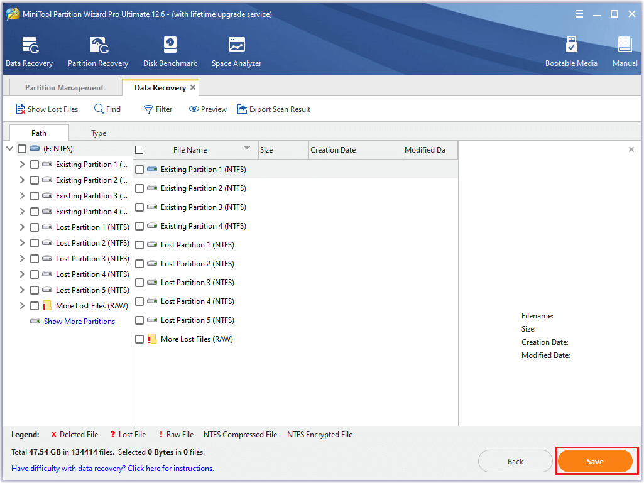This screenshot has height=483, width=644.
Task: Select Existing Partition 3 (NTFS) row in file list
Action: [x=296, y=207]
